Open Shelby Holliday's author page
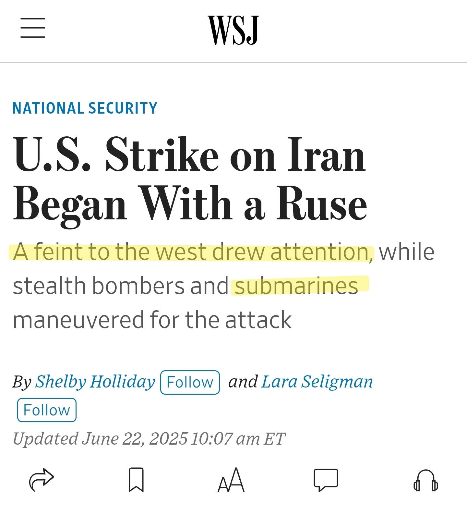The width and height of the screenshot is (467, 517). point(95,381)
